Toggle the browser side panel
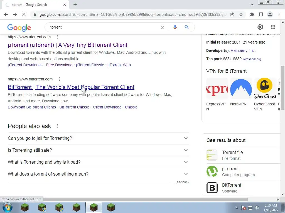Viewport: 285px width, 213px height. click(x=261, y=14)
